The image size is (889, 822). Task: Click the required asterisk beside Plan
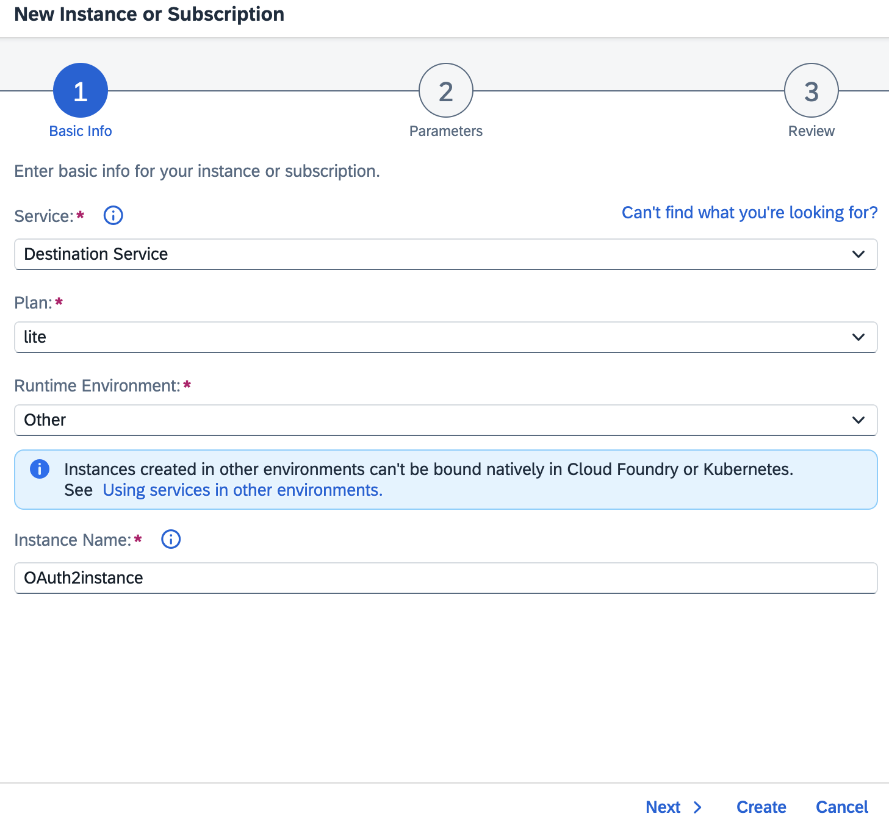click(59, 300)
